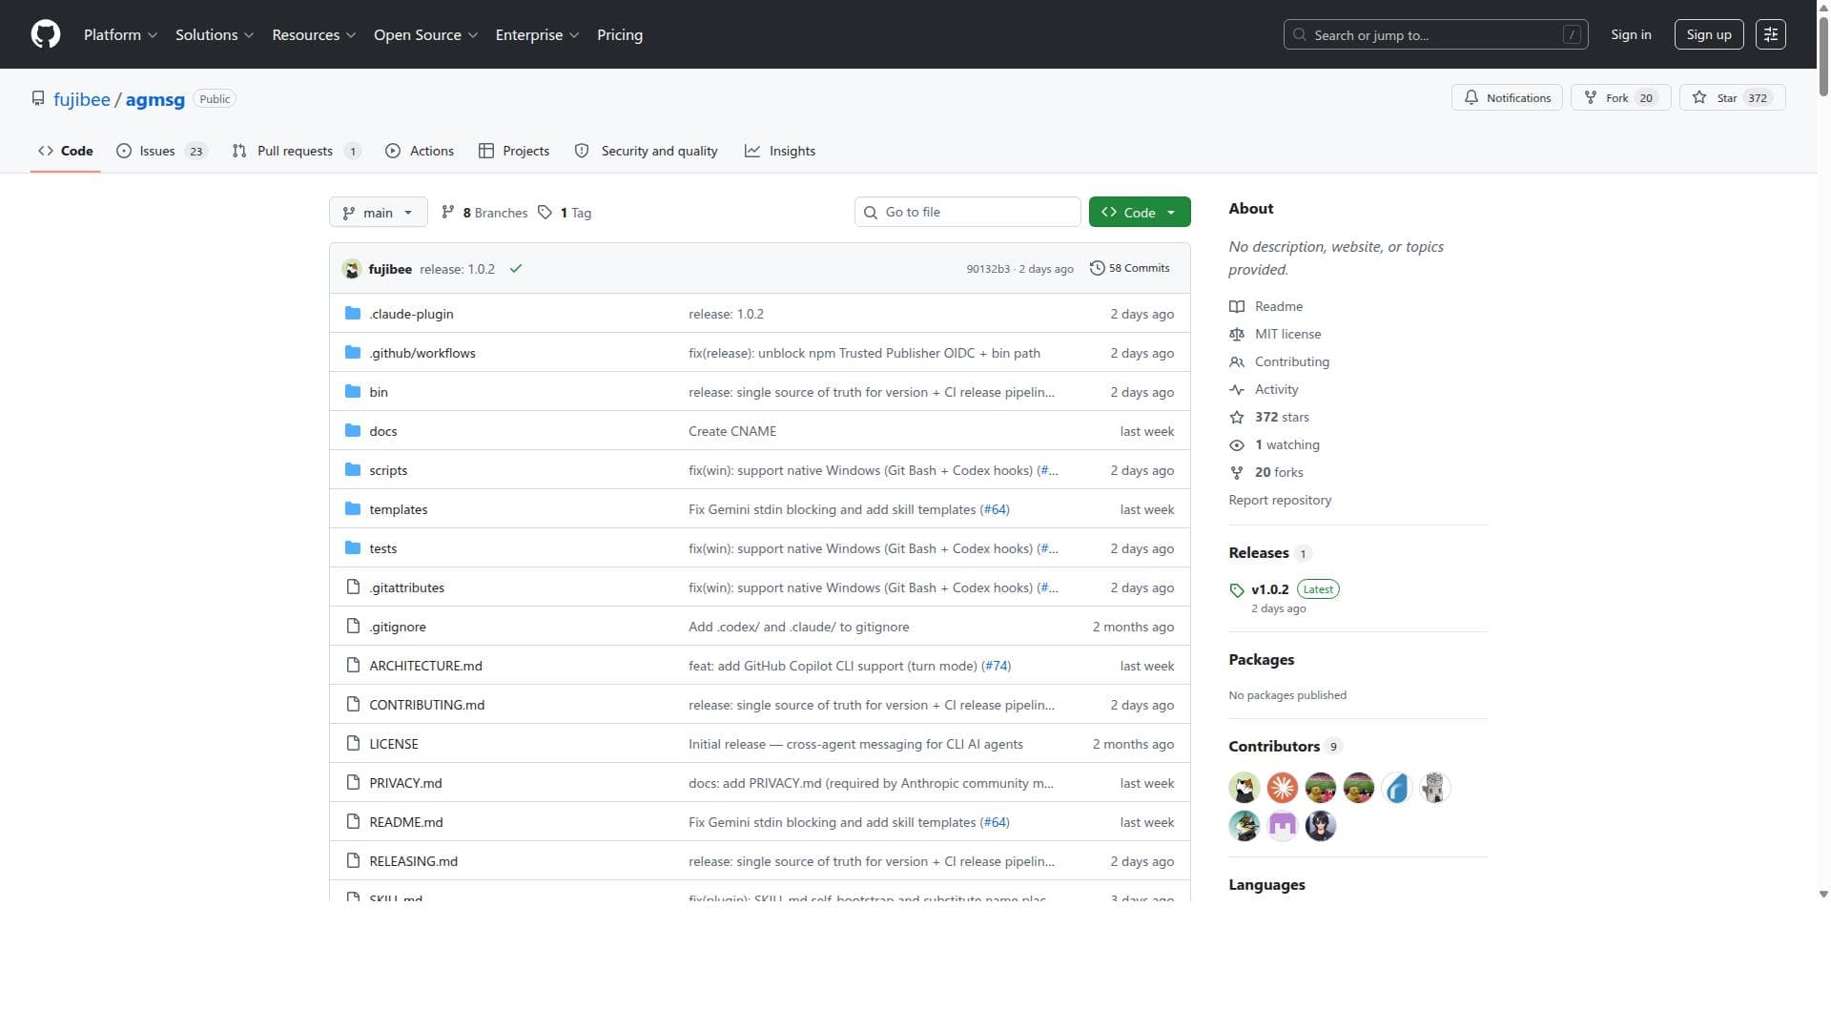Image resolution: width=1831 pixels, height=1030 pixels.
Task: Click the fork icon beside 20 forks
Action: pos(1237,473)
